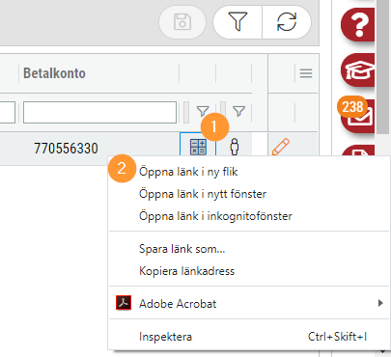Expand the Adobe Acrobat submenu
The image size is (391, 357).
pyautogui.click(x=248, y=303)
